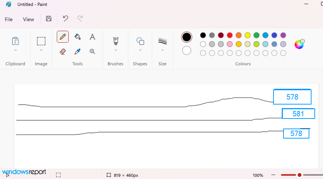
Task: Click the Save floppy disk icon
Action: [49, 19]
